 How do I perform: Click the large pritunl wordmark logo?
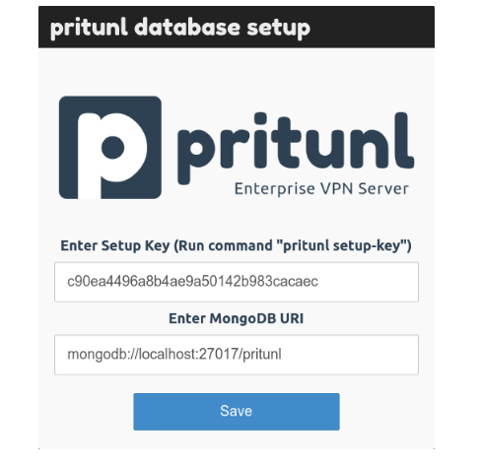tap(296, 148)
